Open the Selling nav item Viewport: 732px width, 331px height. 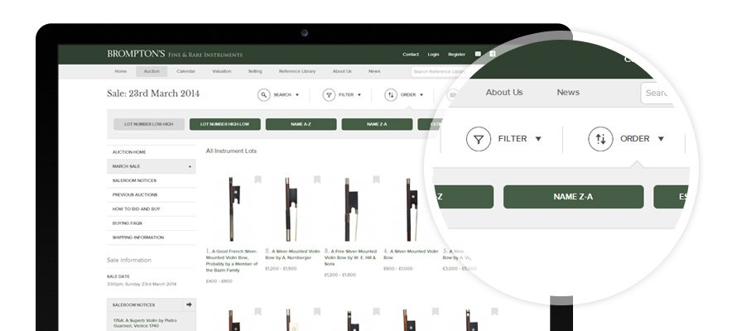pos(255,71)
